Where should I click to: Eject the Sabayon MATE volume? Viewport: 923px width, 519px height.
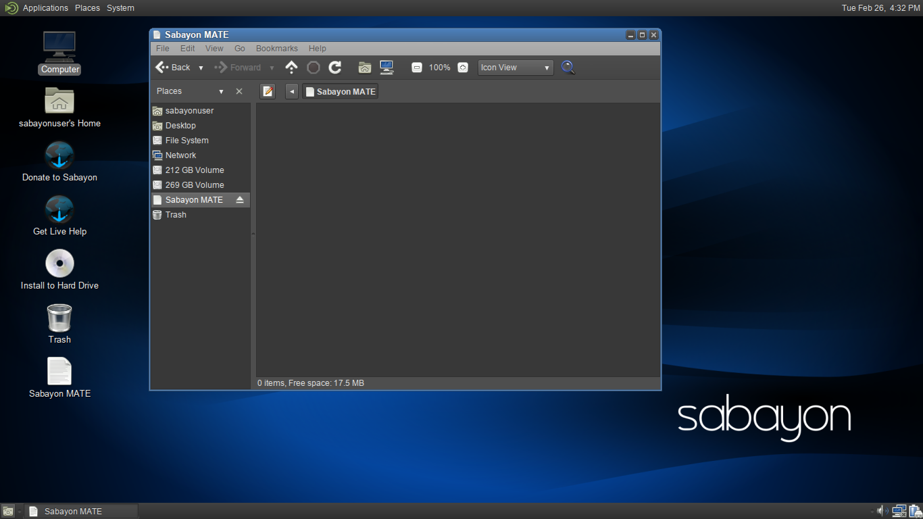pos(240,200)
